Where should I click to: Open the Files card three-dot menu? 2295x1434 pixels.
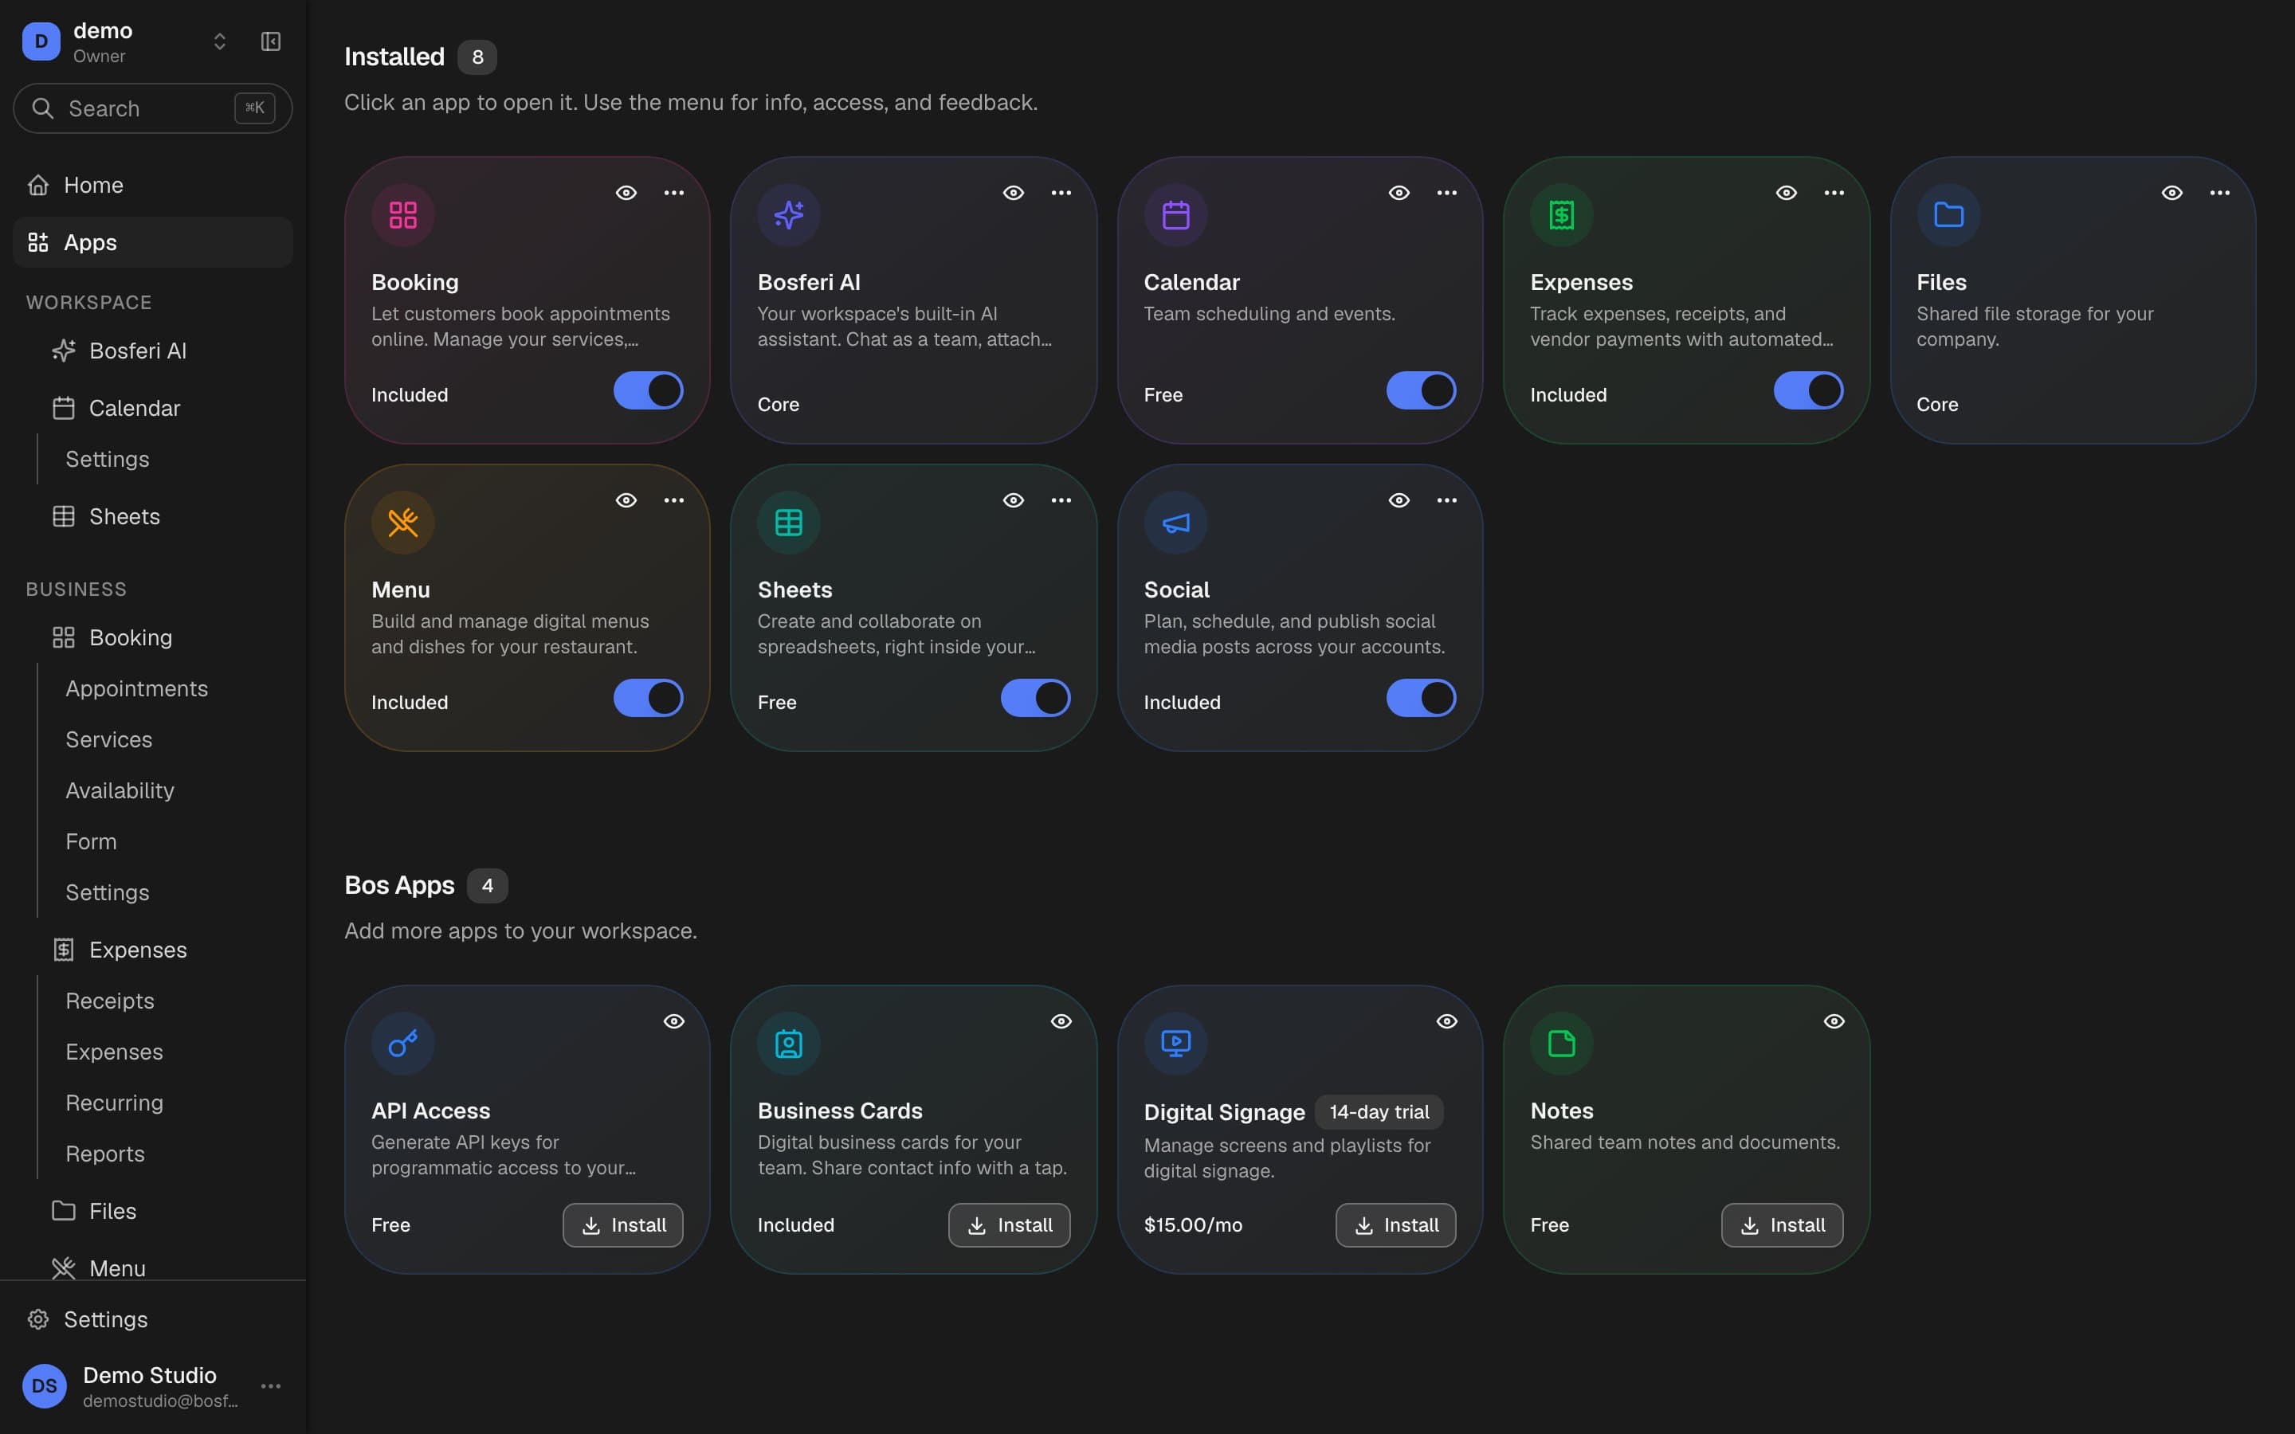click(2220, 193)
